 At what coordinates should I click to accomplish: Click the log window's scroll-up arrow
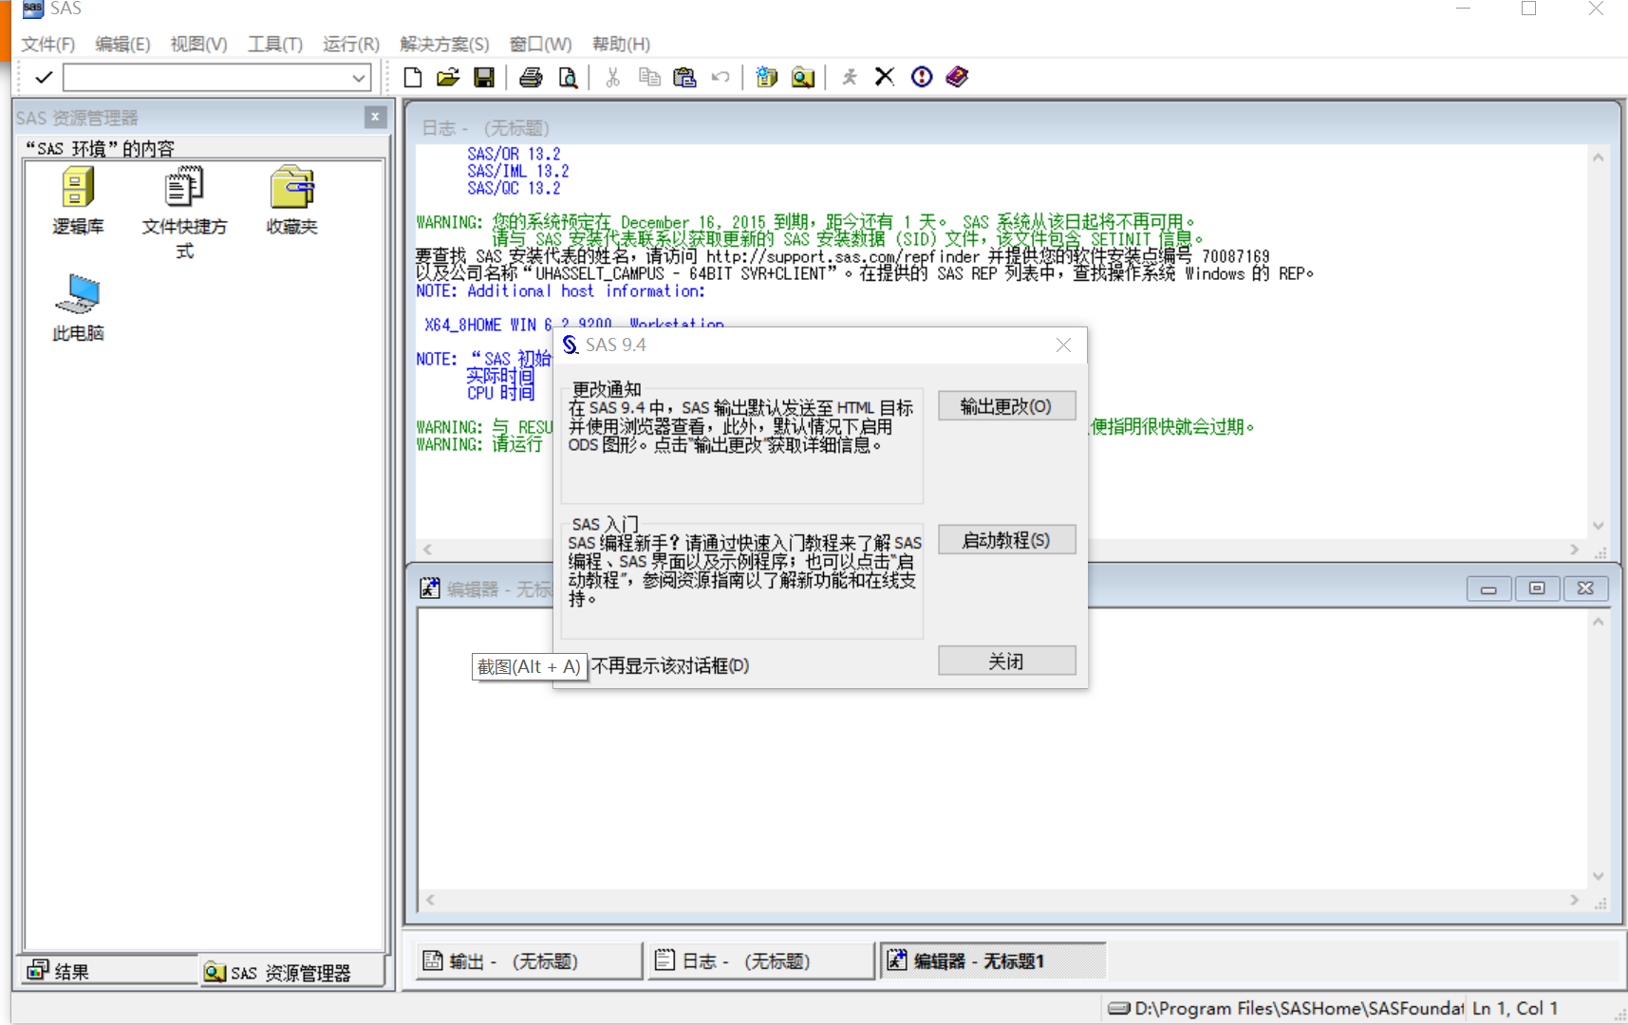click(1599, 158)
